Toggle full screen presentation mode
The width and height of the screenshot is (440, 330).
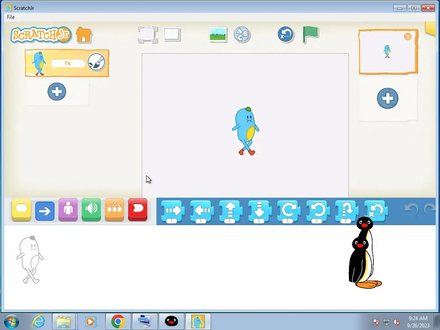pyautogui.click(x=148, y=34)
